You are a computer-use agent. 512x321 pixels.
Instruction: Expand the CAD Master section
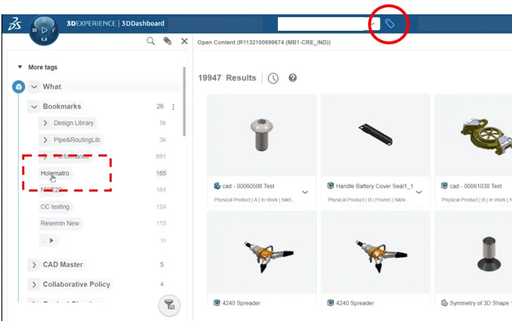(x=34, y=265)
